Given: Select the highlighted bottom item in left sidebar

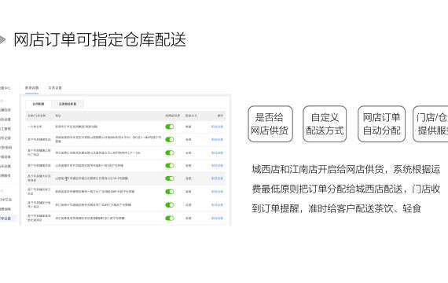Looking at the screenshot, I should coord(8,219).
